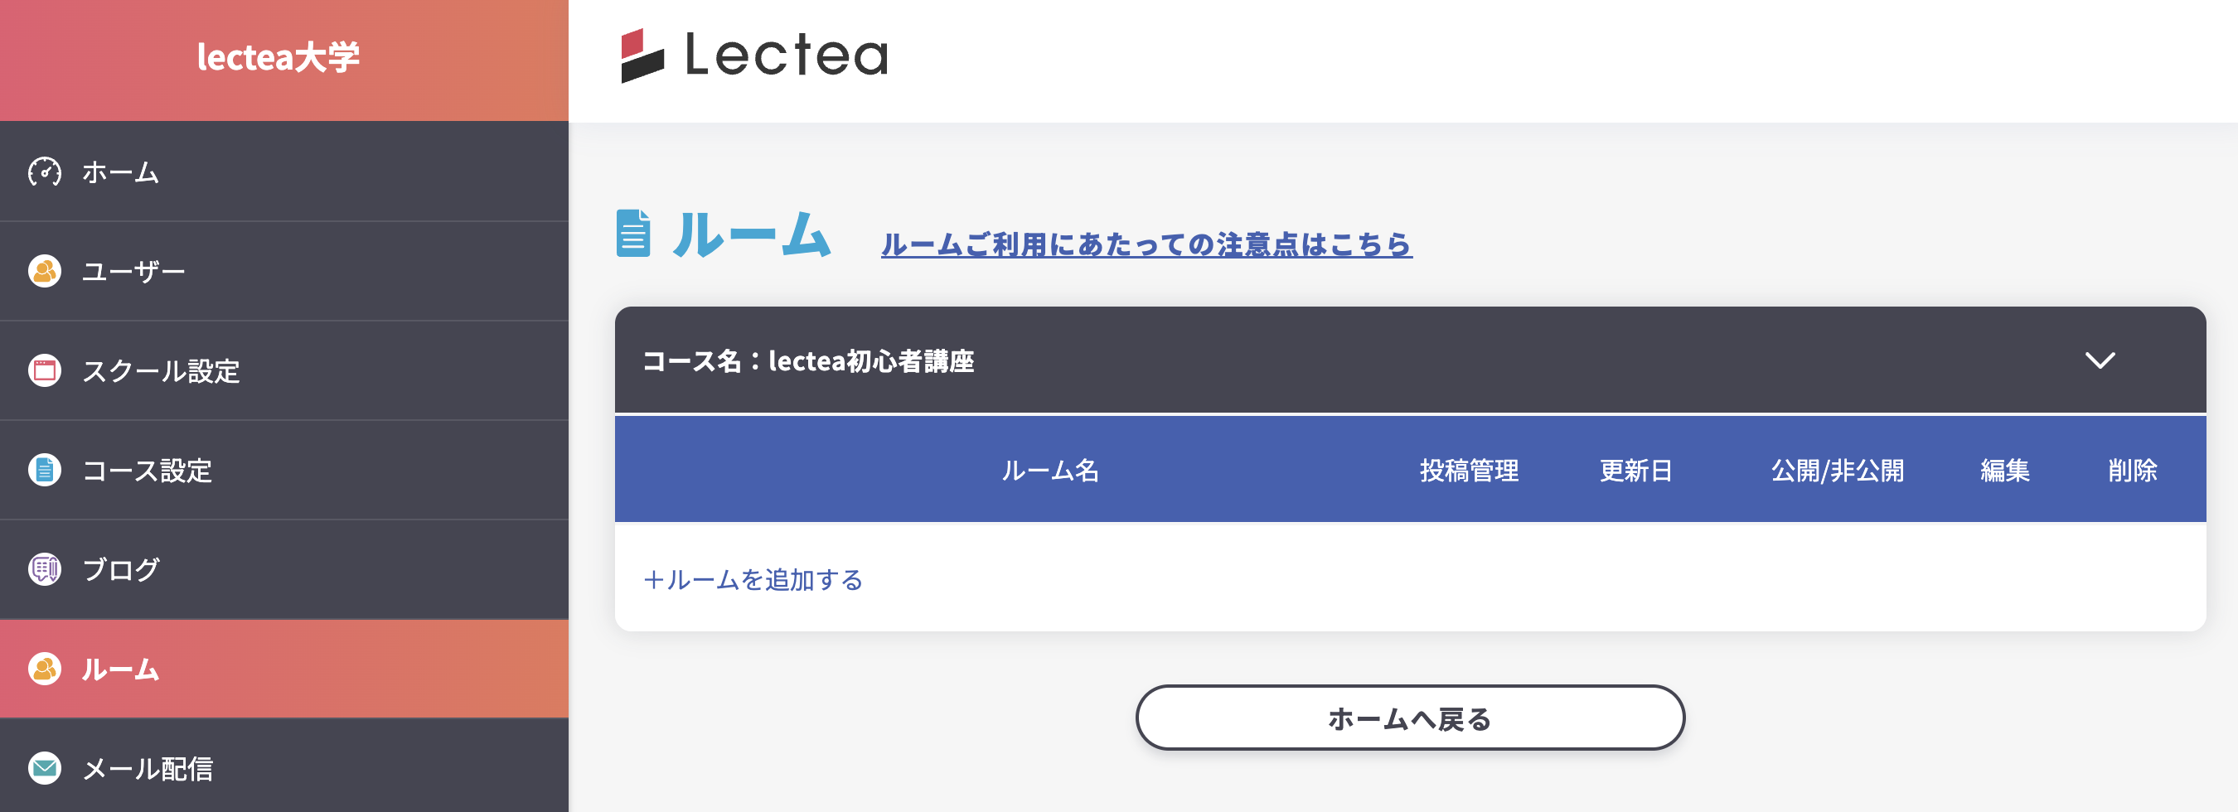
Task: Click the ルーム group icon in sidebar
Action: [44, 669]
